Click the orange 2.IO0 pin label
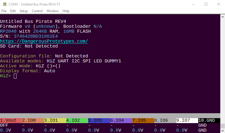225x133 pixels. point(33,120)
